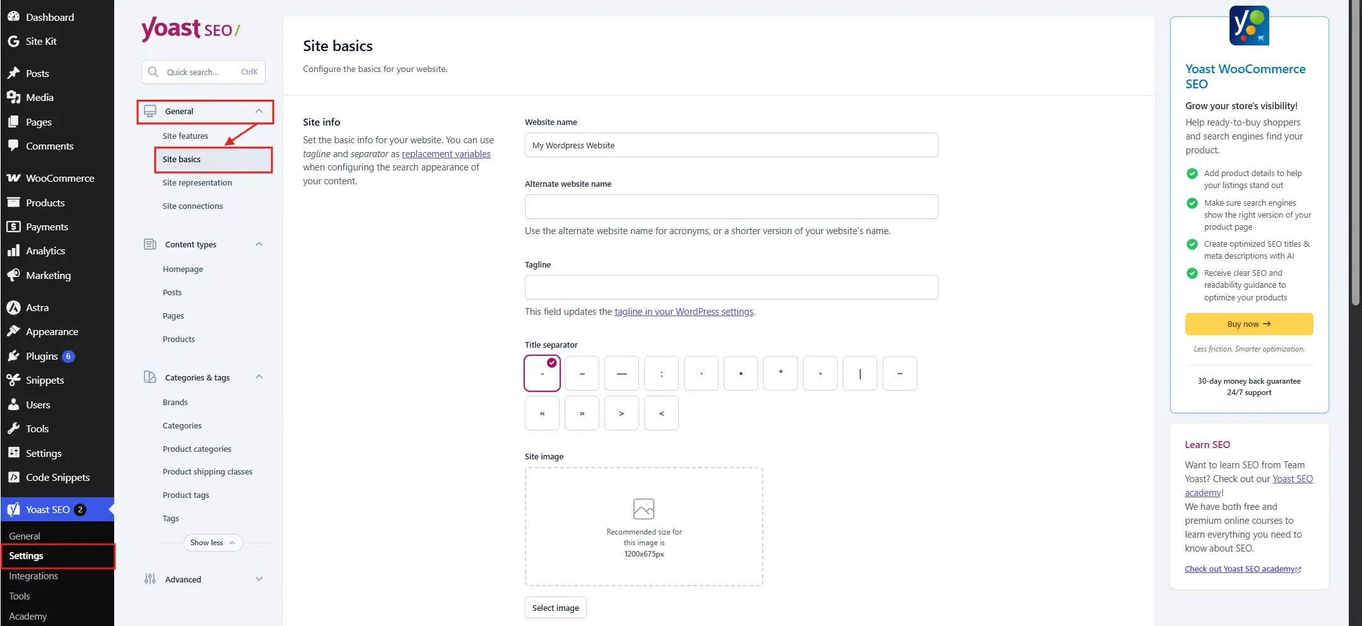1362x626 pixels.
Task: Click the Website name input field
Action: tap(731, 145)
